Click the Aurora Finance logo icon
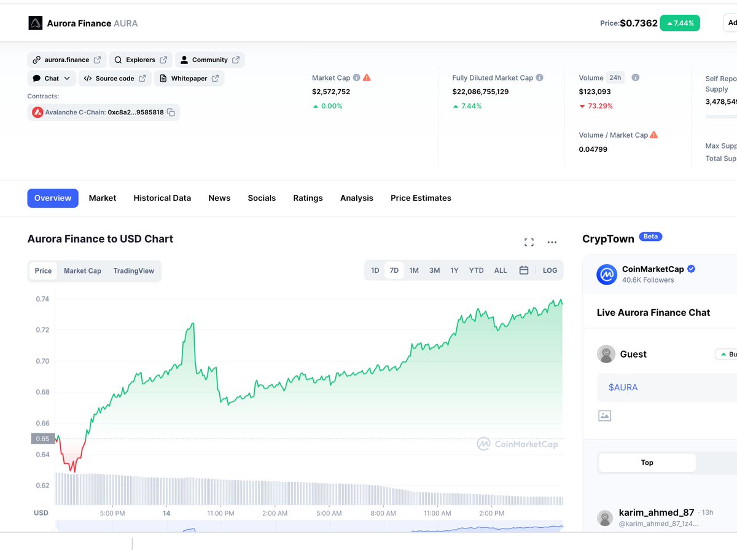Screen dimensions: 737x550 [x=36, y=23]
